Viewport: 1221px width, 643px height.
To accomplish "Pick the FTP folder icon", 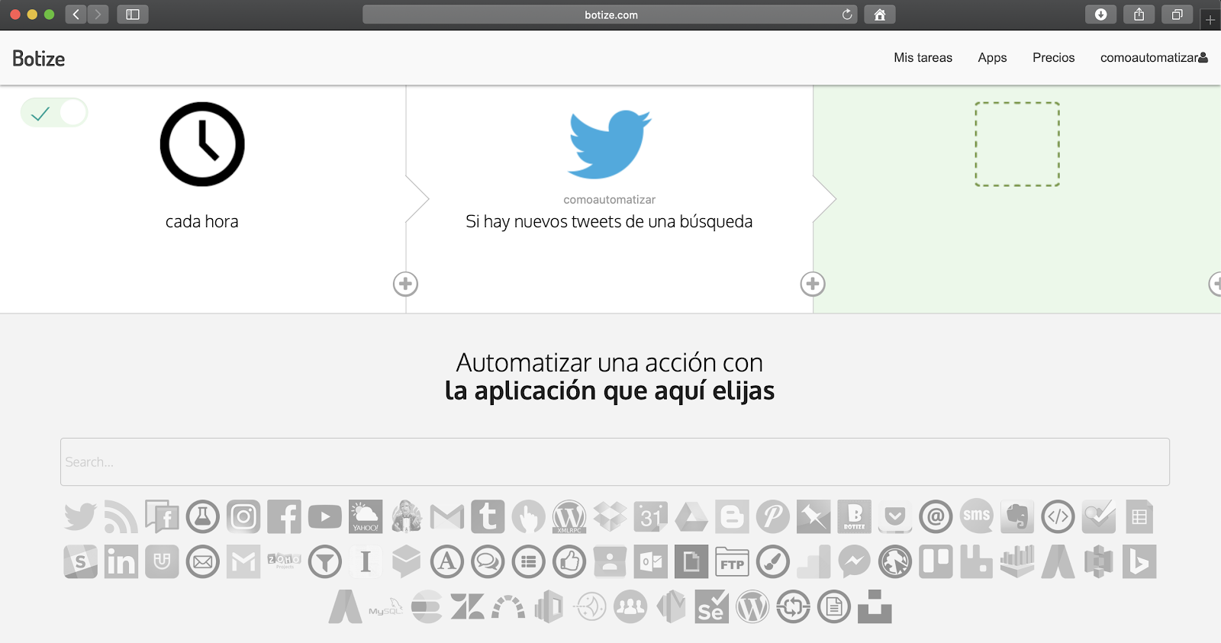I will (x=733, y=562).
